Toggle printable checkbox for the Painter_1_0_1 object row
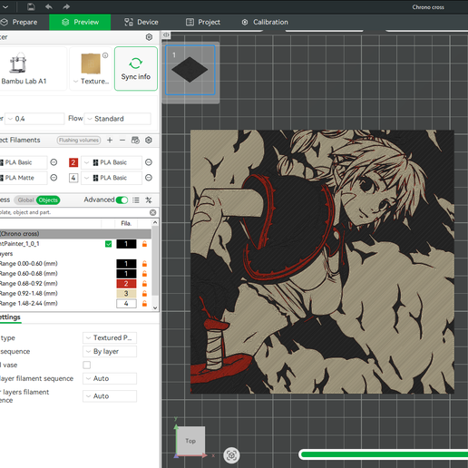Screen dimensions: 468x468 click(x=108, y=244)
